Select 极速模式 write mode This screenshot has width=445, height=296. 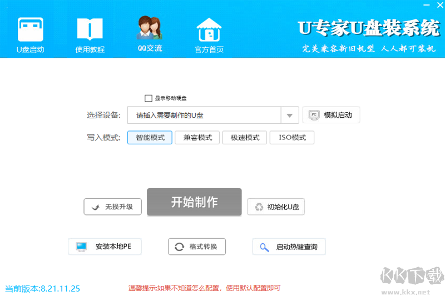[245, 138]
